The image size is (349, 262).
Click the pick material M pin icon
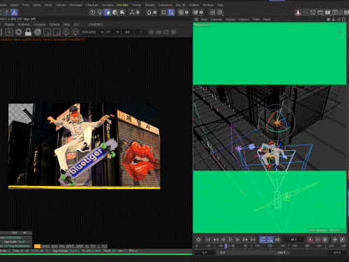coord(75,32)
